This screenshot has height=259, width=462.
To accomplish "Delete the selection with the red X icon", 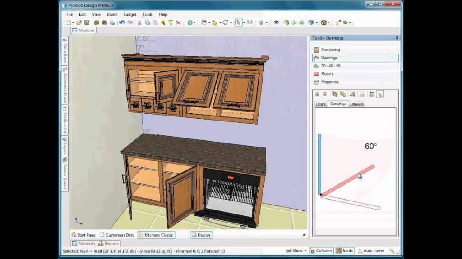I will click(179, 22).
